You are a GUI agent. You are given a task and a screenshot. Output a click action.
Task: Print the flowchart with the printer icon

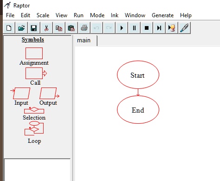click(84, 28)
